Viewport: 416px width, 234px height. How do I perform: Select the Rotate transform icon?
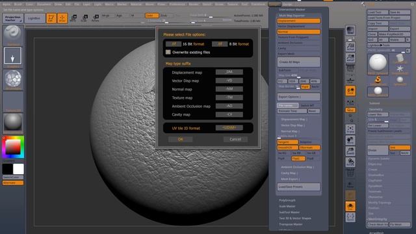click(96, 18)
